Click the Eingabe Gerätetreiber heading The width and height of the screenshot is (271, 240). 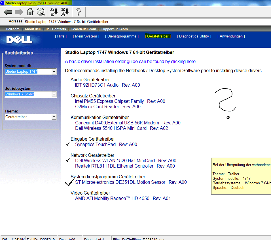pos(93,139)
